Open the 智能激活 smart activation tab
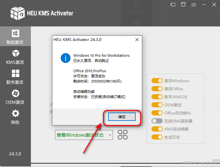 (15, 36)
